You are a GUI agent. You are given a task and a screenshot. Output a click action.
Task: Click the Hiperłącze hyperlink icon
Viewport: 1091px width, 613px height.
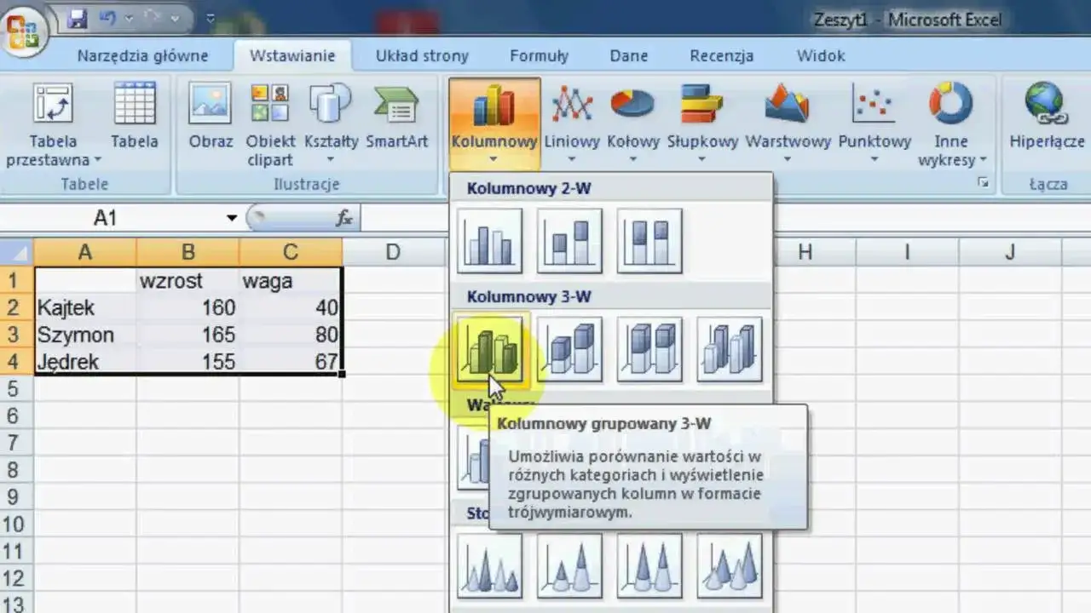1046,105
